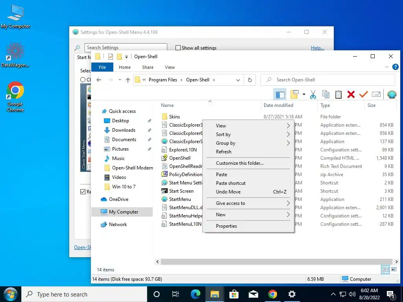Choose Refresh from context menu

(x=248, y=152)
